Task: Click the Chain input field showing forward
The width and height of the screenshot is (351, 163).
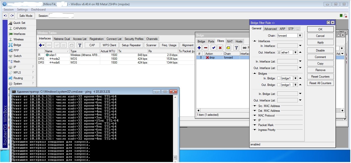Action: (287, 35)
